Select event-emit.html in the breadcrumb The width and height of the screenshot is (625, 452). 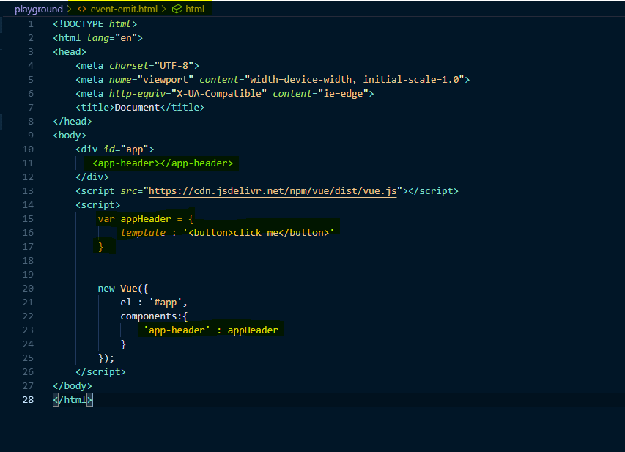click(x=124, y=10)
